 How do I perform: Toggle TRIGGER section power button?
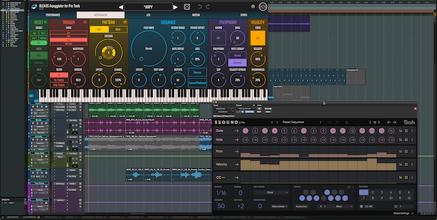click(85, 22)
